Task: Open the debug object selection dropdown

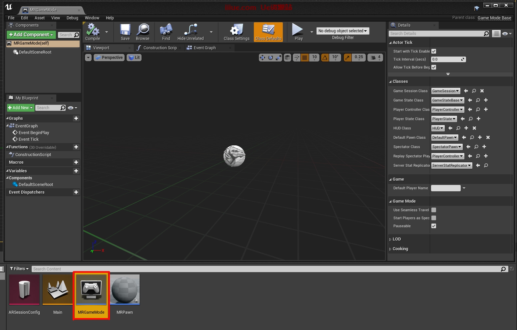Action: [x=342, y=31]
